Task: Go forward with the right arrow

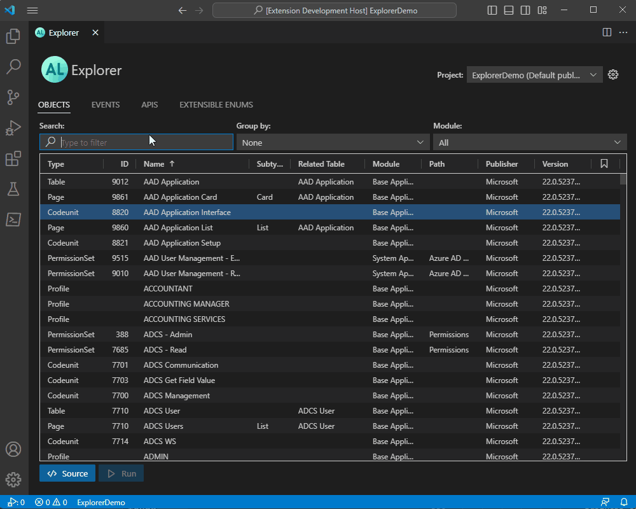Action: coord(199,11)
